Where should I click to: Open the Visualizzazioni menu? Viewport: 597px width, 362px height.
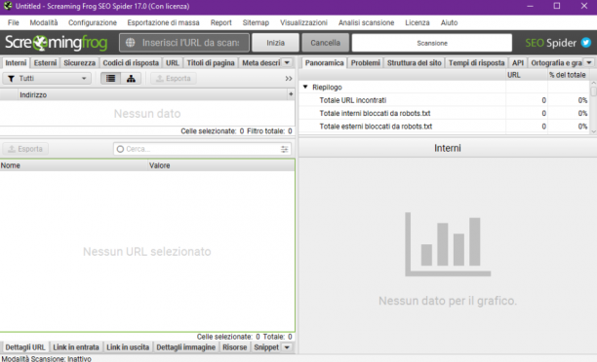(303, 22)
